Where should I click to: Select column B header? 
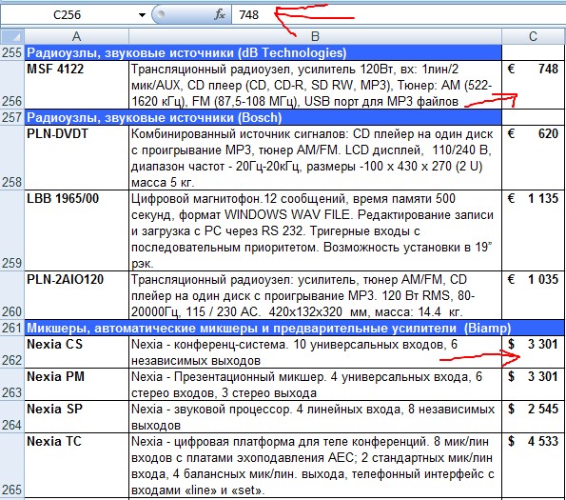(x=315, y=36)
